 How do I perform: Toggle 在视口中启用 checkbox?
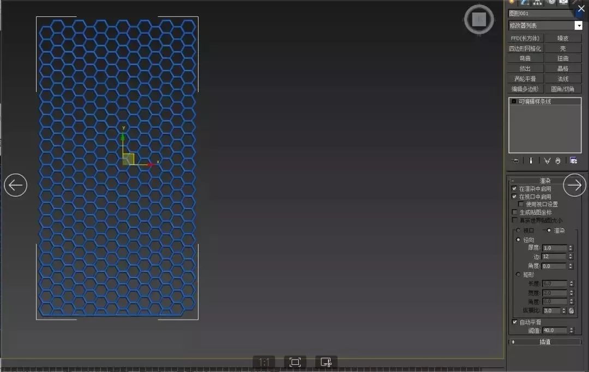(x=514, y=197)
